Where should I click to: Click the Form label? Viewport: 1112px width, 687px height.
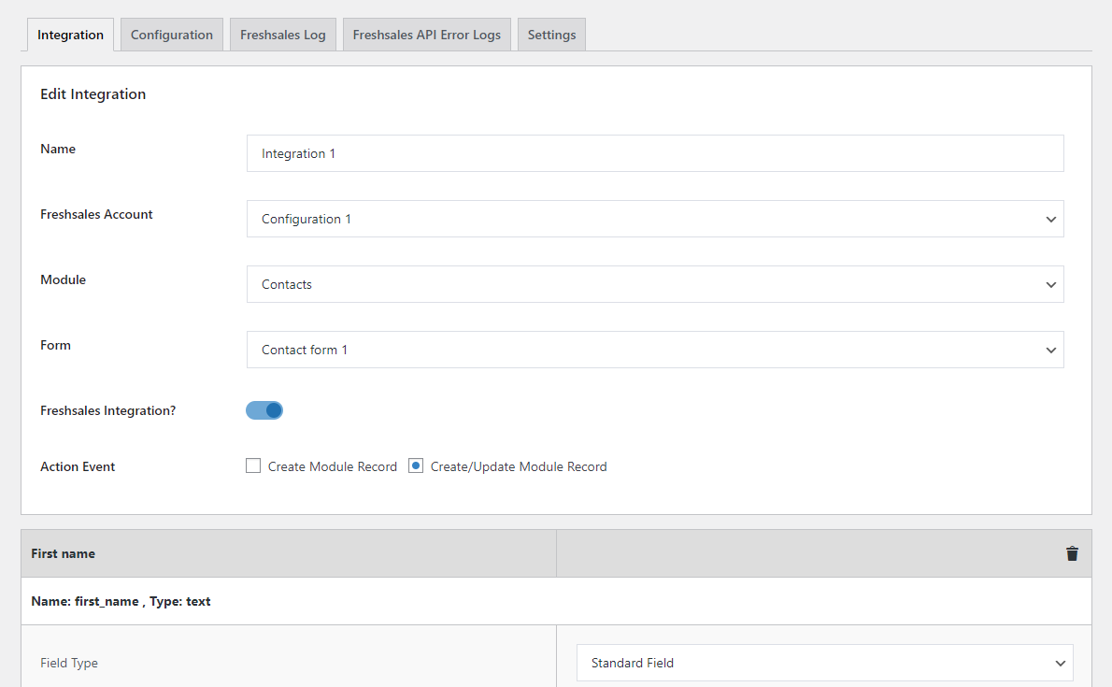(55, 345)
